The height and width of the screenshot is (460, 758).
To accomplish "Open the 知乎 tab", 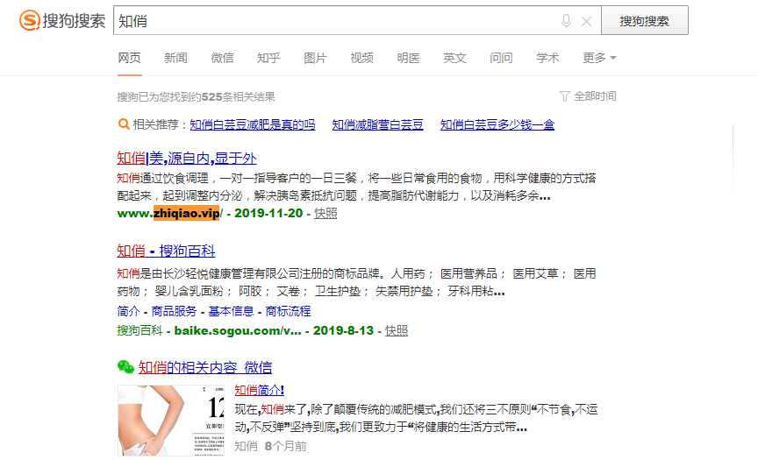I will [x=268, y=58].
